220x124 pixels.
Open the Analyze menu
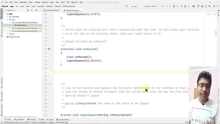pyautogui.click(x=37, y=2)
